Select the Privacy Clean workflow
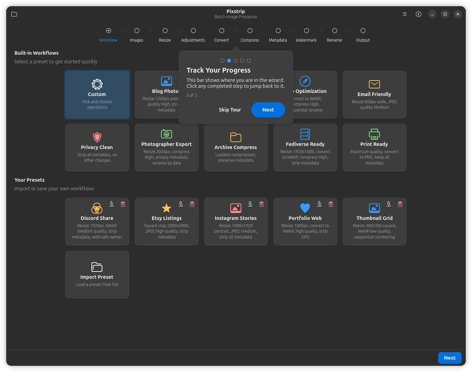 coord(97,148)
